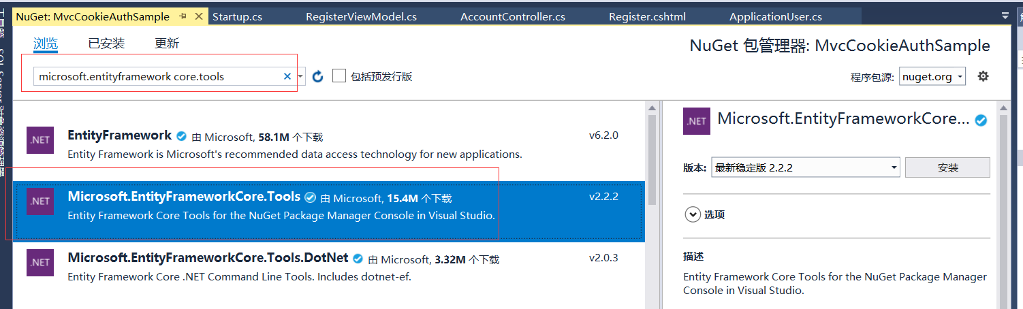Screen dimensions: 1023x309
Task: Click the Microsoft.EntityFrameworkCore.Tools.DotNet package title
Action: click(x=208, y=258)
